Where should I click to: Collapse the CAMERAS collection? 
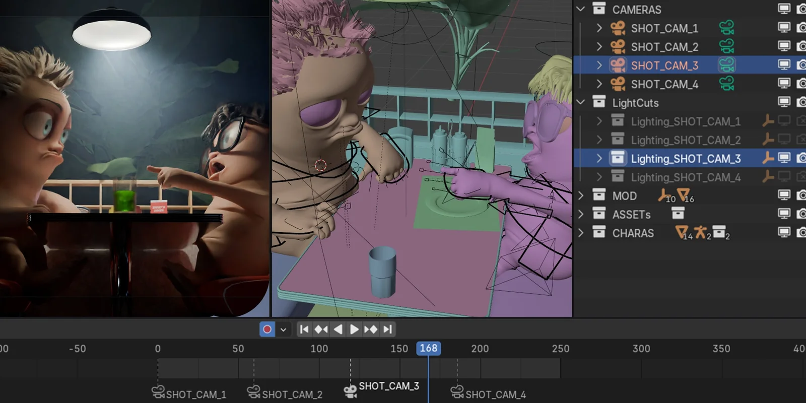[x=581, y=9]
